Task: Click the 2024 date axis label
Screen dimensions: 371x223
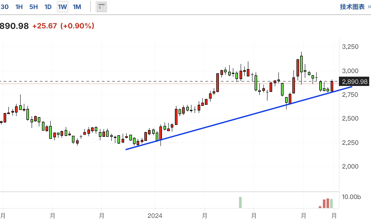Action: [x=155, y=216]
